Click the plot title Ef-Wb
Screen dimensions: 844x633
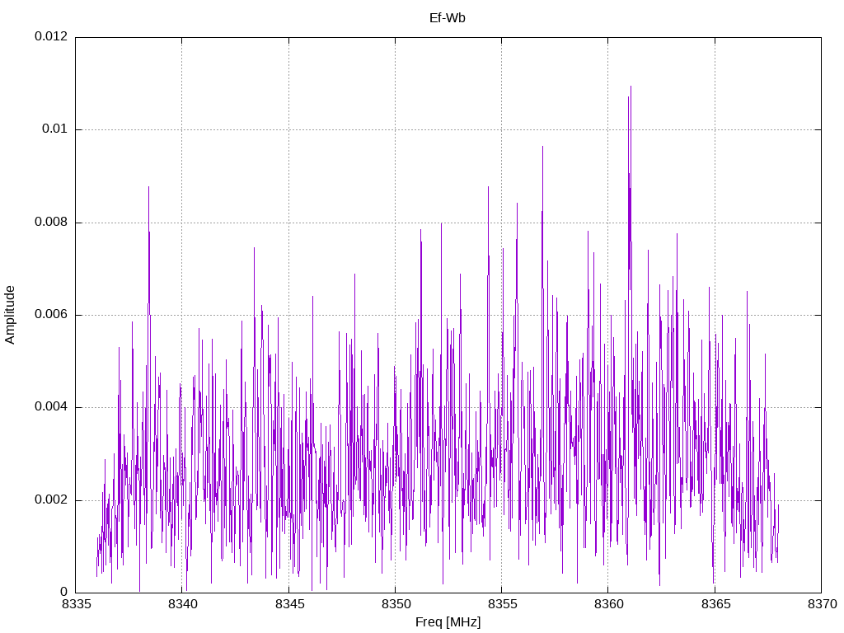448,18
